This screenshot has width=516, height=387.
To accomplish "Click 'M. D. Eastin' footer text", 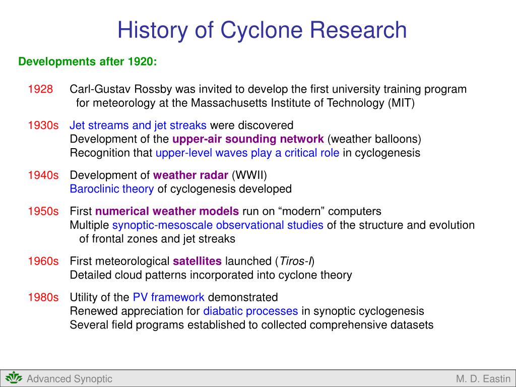I will pos(483,379).
